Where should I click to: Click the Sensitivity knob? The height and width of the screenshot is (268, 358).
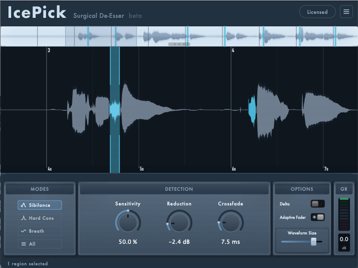pos(128,221)
